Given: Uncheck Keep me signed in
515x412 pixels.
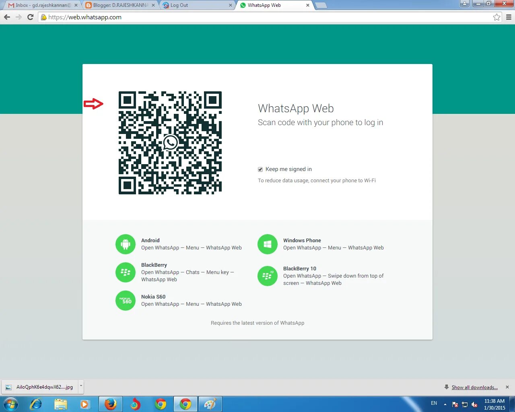Looking at the screenshot, I should pyautogui.click(x=260, y=169).
